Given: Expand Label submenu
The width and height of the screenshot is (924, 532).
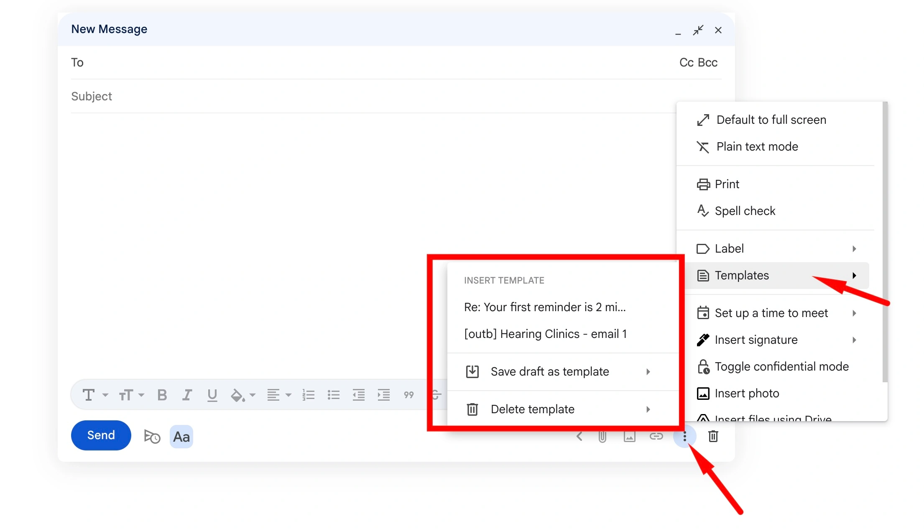Looking at the screenshot, I should 777,248.
